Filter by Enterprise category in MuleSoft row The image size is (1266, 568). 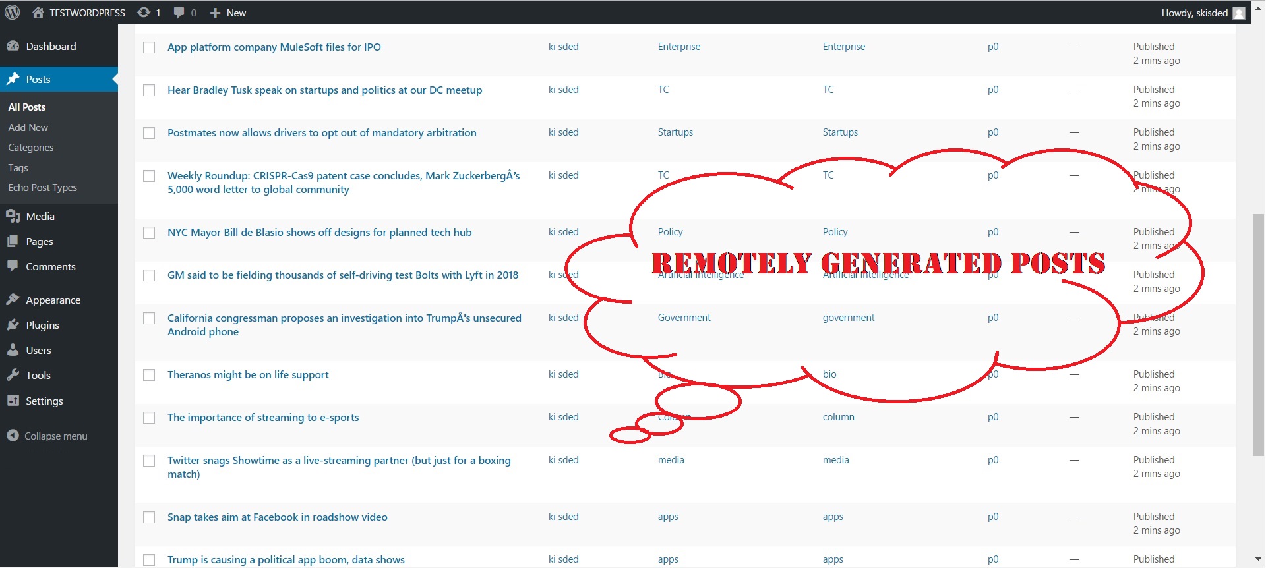679,47
